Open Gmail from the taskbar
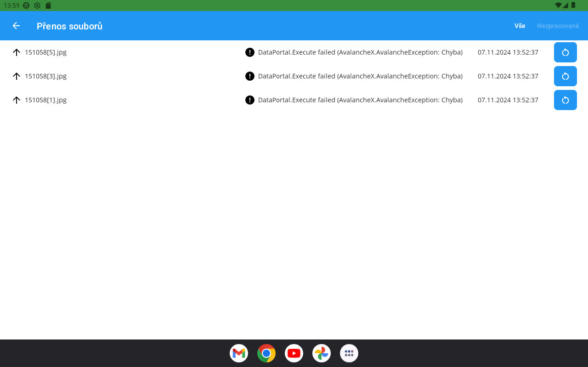This screenshot has width=588, height=367. (x=239, y=353)
